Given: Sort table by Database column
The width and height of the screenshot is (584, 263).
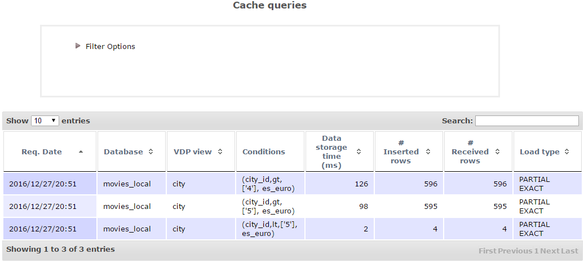Looking at the screenshot, I should coord(131,151).
